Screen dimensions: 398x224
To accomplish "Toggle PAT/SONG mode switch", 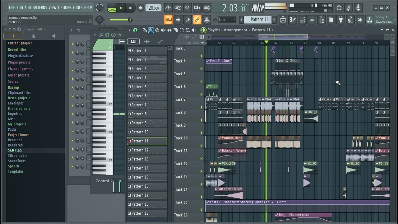I will tap(112, 8).
